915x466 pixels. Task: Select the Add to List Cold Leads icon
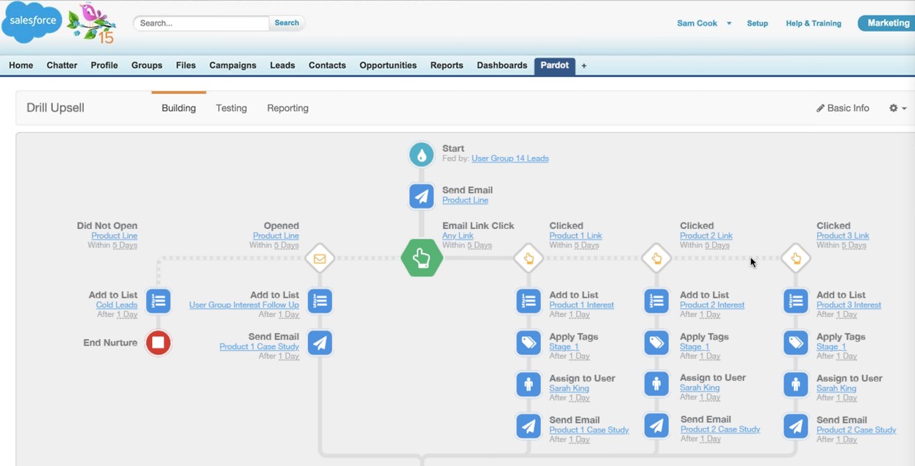coord(158,301)
